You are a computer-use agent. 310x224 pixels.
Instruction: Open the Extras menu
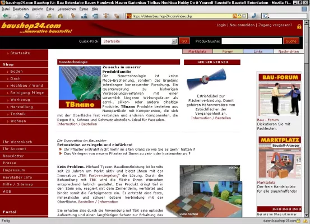pos(84,9)
